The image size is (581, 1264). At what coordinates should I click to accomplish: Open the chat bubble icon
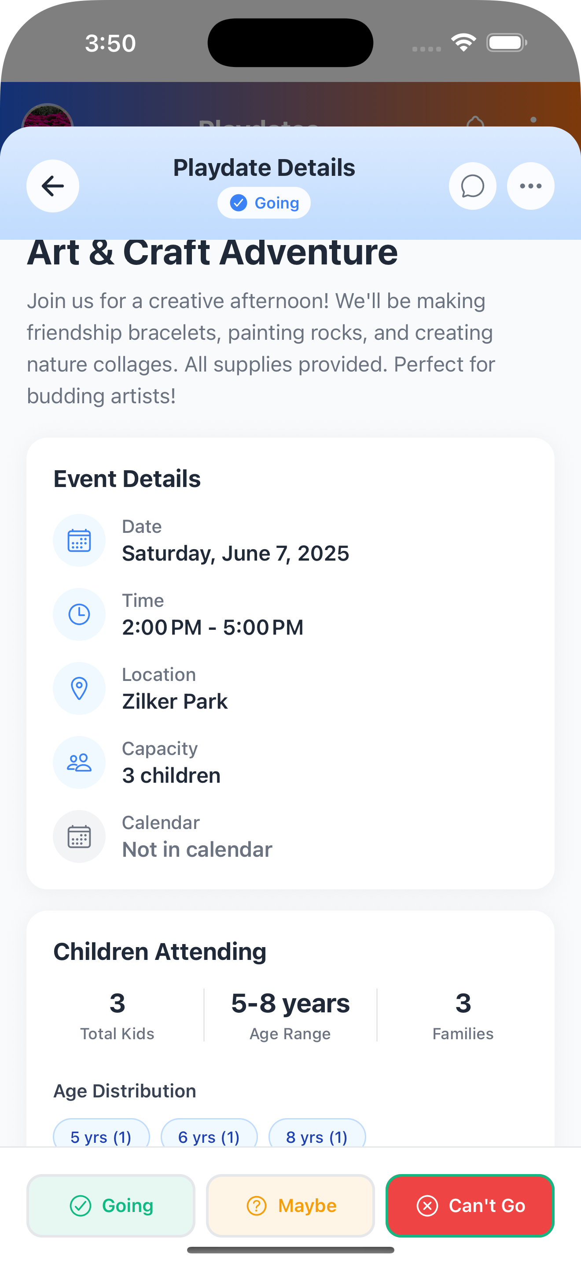pyautogui.click(x=472, y=186)
